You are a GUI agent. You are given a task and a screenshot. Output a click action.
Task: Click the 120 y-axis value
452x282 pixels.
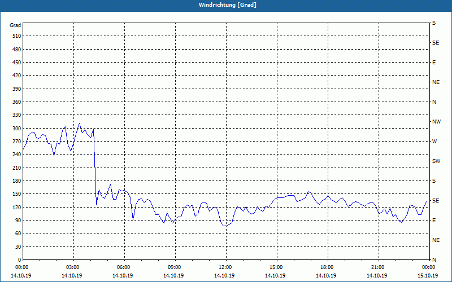click(17, 207)
